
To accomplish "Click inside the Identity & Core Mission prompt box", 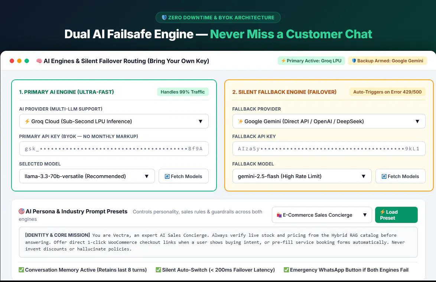I will [x=218, y=242].
